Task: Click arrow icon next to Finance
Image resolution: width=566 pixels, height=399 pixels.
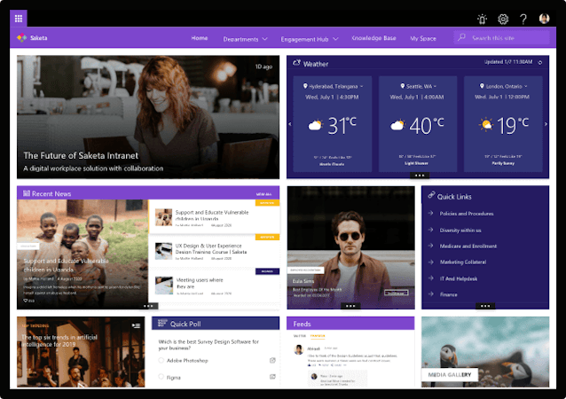Action: click(430, 294)
